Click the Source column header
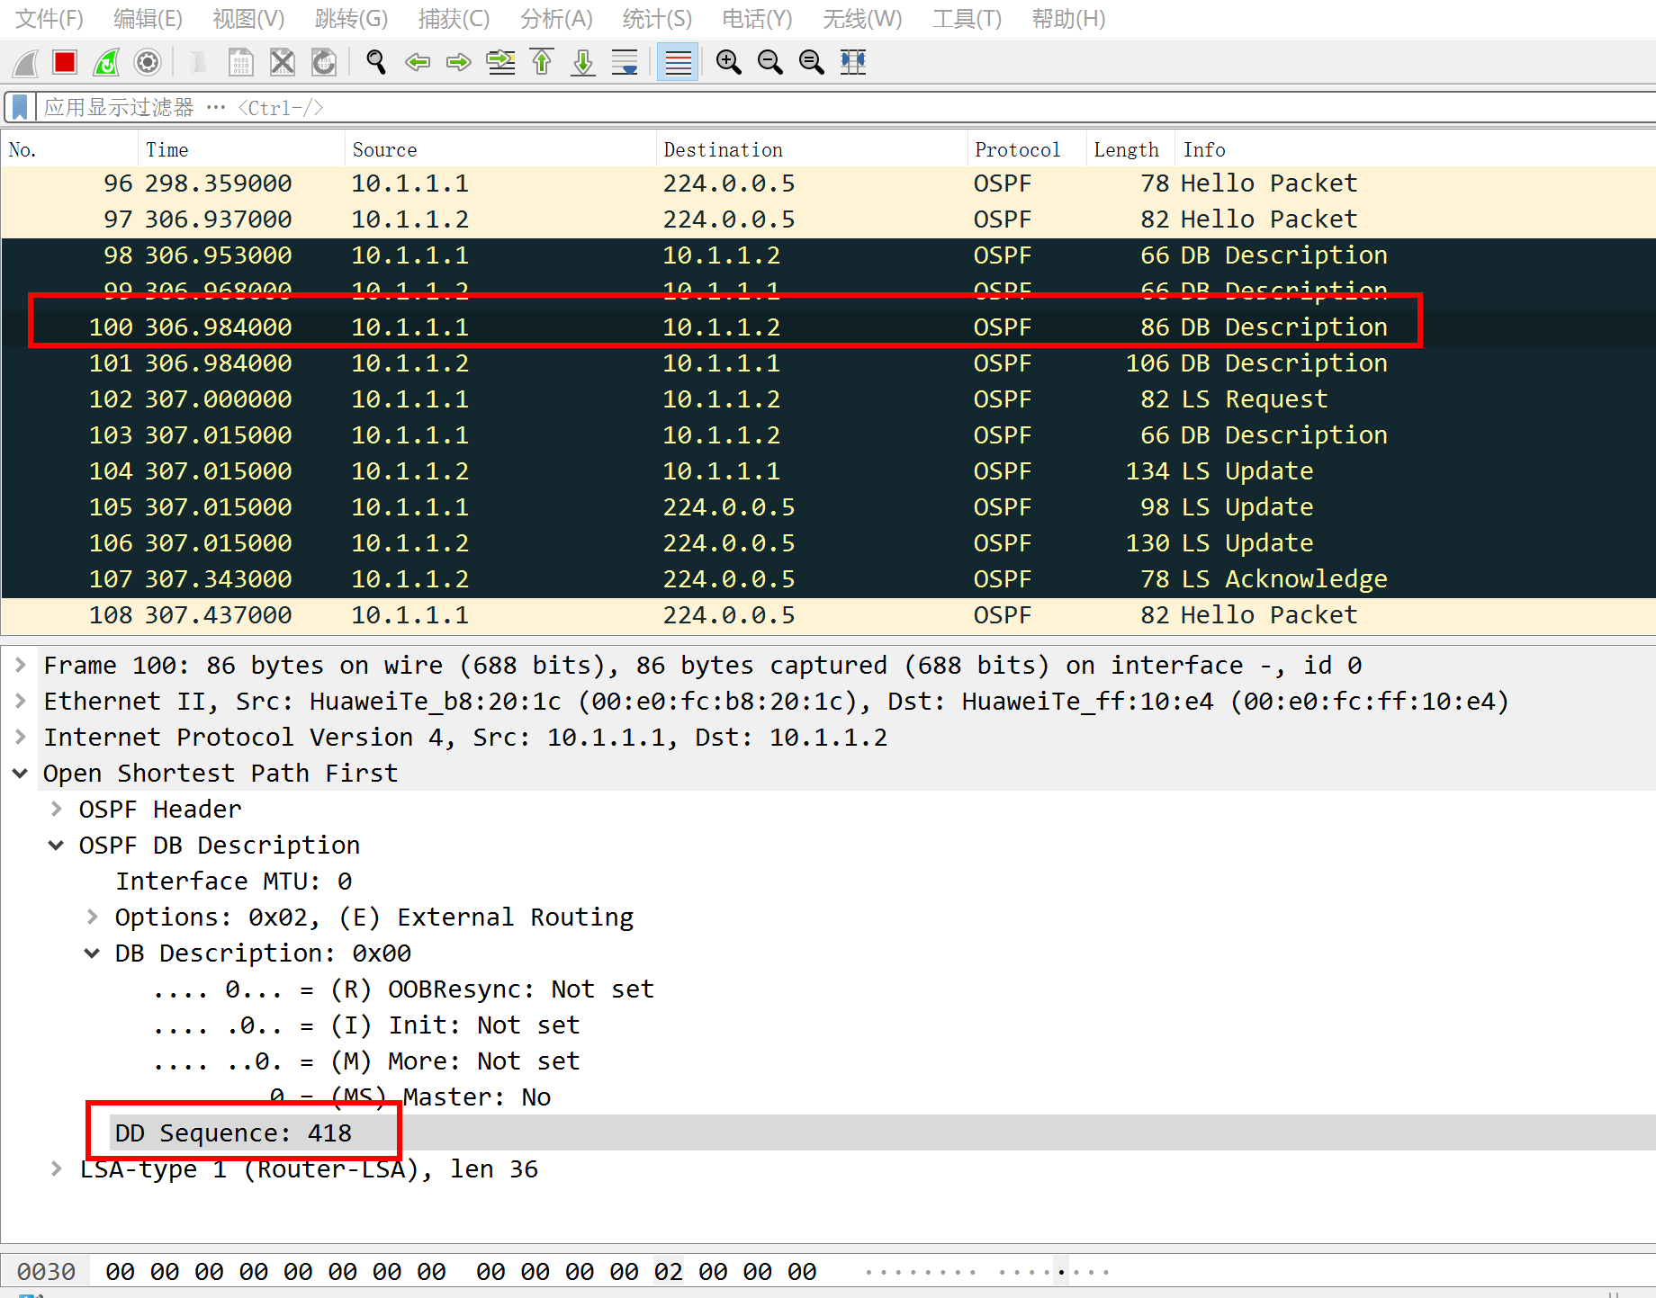 tap(384, 150)
